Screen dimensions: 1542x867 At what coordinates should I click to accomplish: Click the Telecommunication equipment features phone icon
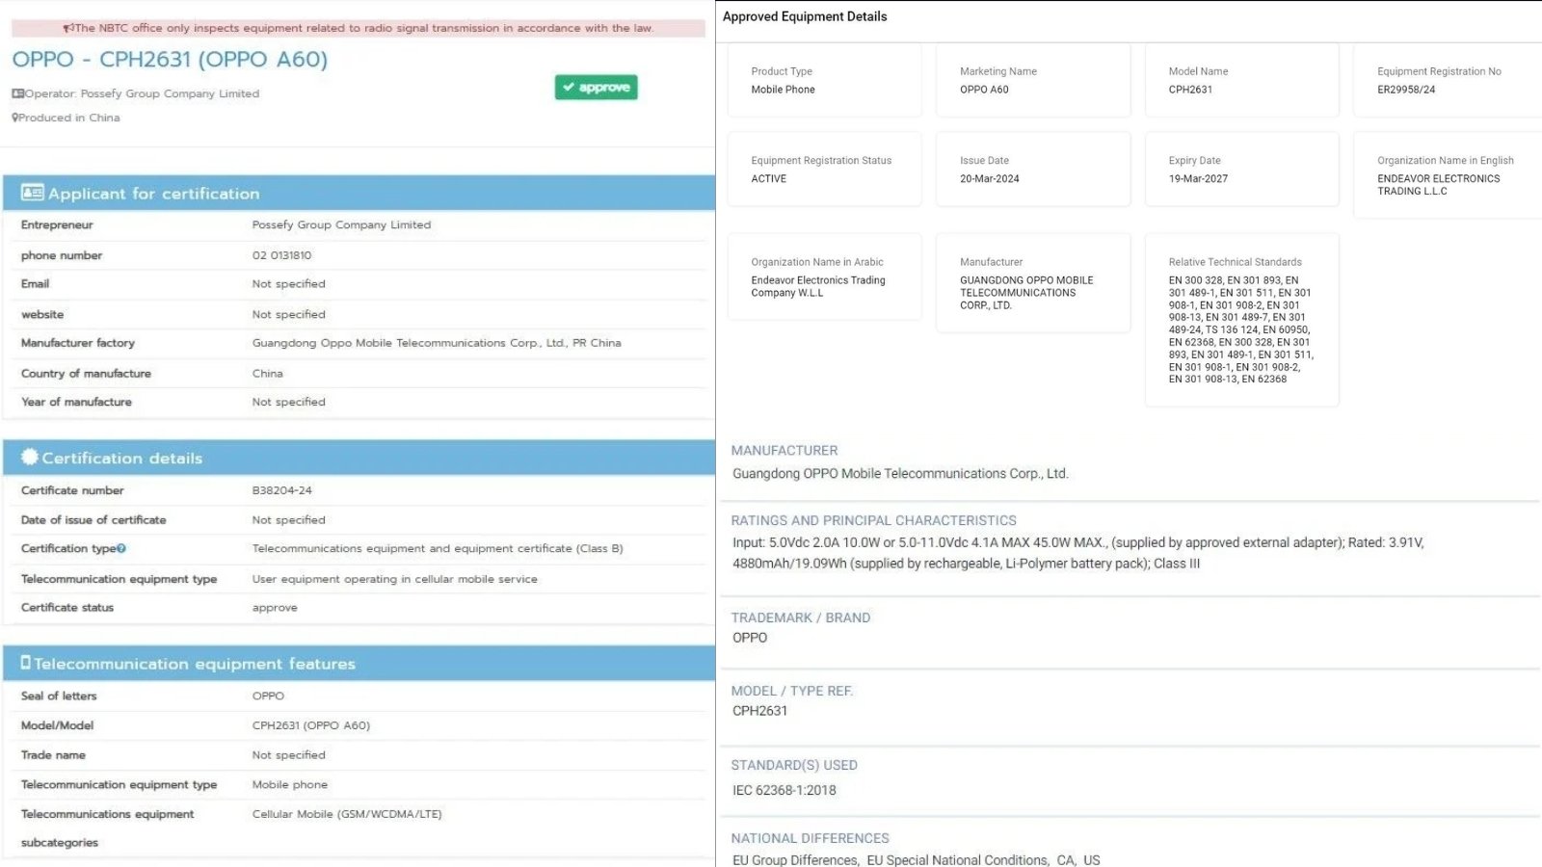tap(26, 663)
